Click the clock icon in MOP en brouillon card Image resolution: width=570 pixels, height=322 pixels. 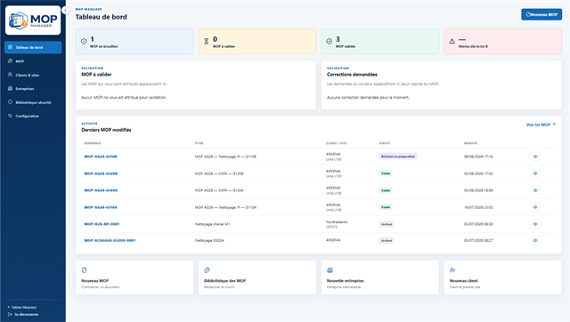(84, 42)
